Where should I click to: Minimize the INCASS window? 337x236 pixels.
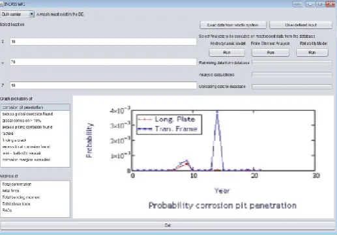310,4
